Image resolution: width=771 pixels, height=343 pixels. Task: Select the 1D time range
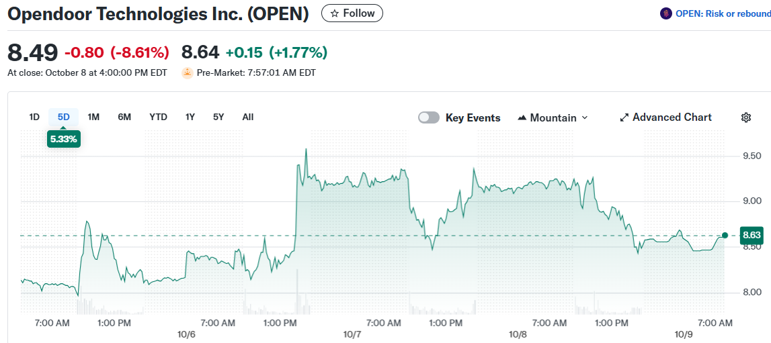point(34,117)
